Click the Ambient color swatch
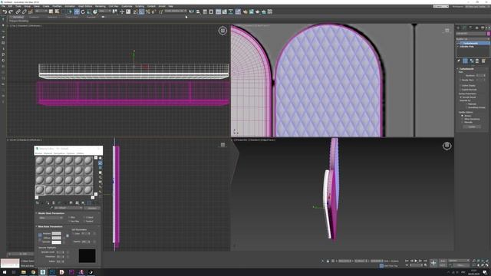Image resolution: width=491 pixels, height=276 pixels. (57, 233)
